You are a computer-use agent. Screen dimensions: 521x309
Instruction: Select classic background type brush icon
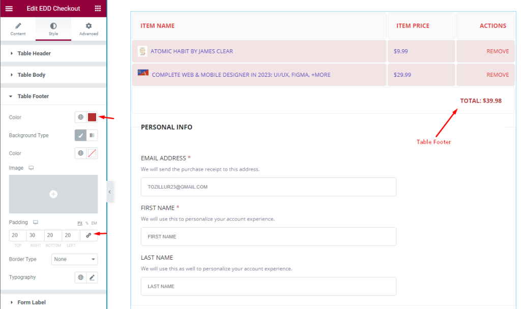pyautogui.click(x=80, y=135)
